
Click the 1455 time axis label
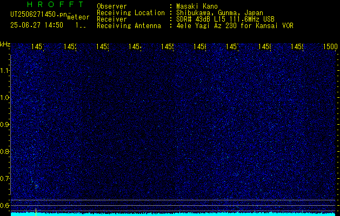[x=168, y=46]
